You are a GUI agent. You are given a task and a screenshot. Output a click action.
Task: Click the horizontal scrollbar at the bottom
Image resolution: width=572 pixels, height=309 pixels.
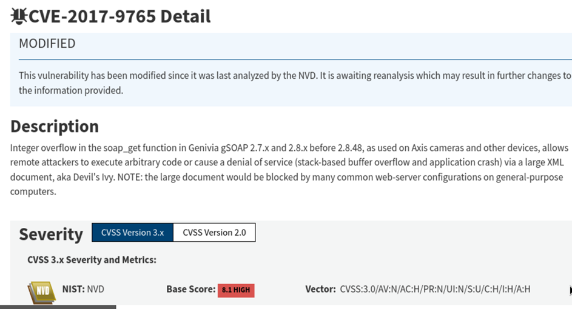(x=58, y=307)
